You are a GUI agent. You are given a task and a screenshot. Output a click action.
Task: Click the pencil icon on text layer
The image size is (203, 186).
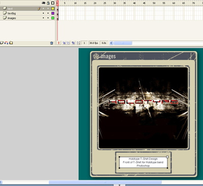(x=39, y=8)
